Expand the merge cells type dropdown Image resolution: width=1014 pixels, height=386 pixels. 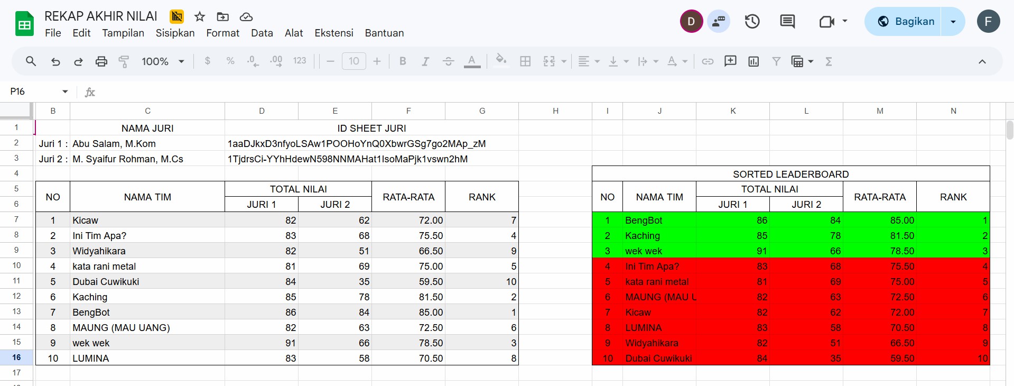564,61
